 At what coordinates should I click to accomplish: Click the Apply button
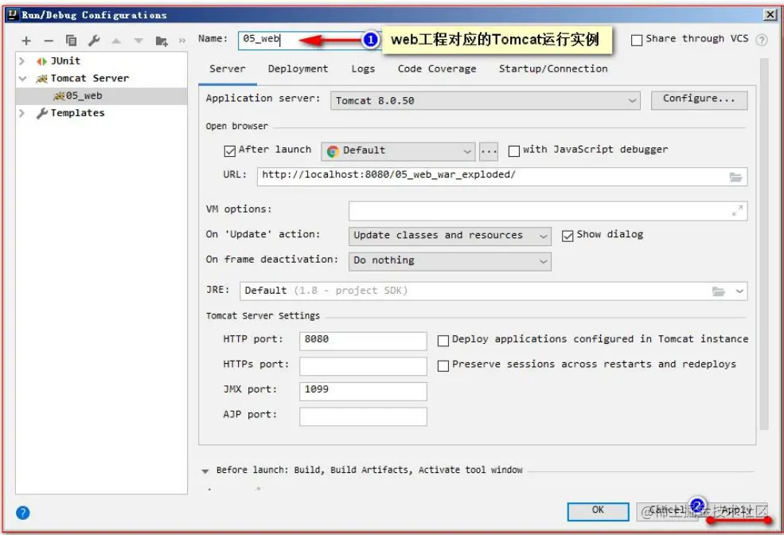coord(736,511)
